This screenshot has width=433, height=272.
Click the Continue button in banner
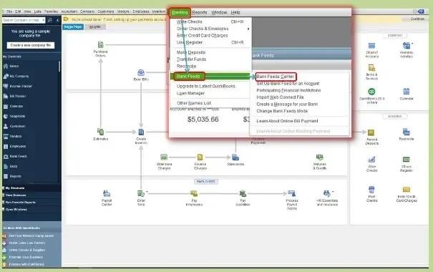coord(417,19)
